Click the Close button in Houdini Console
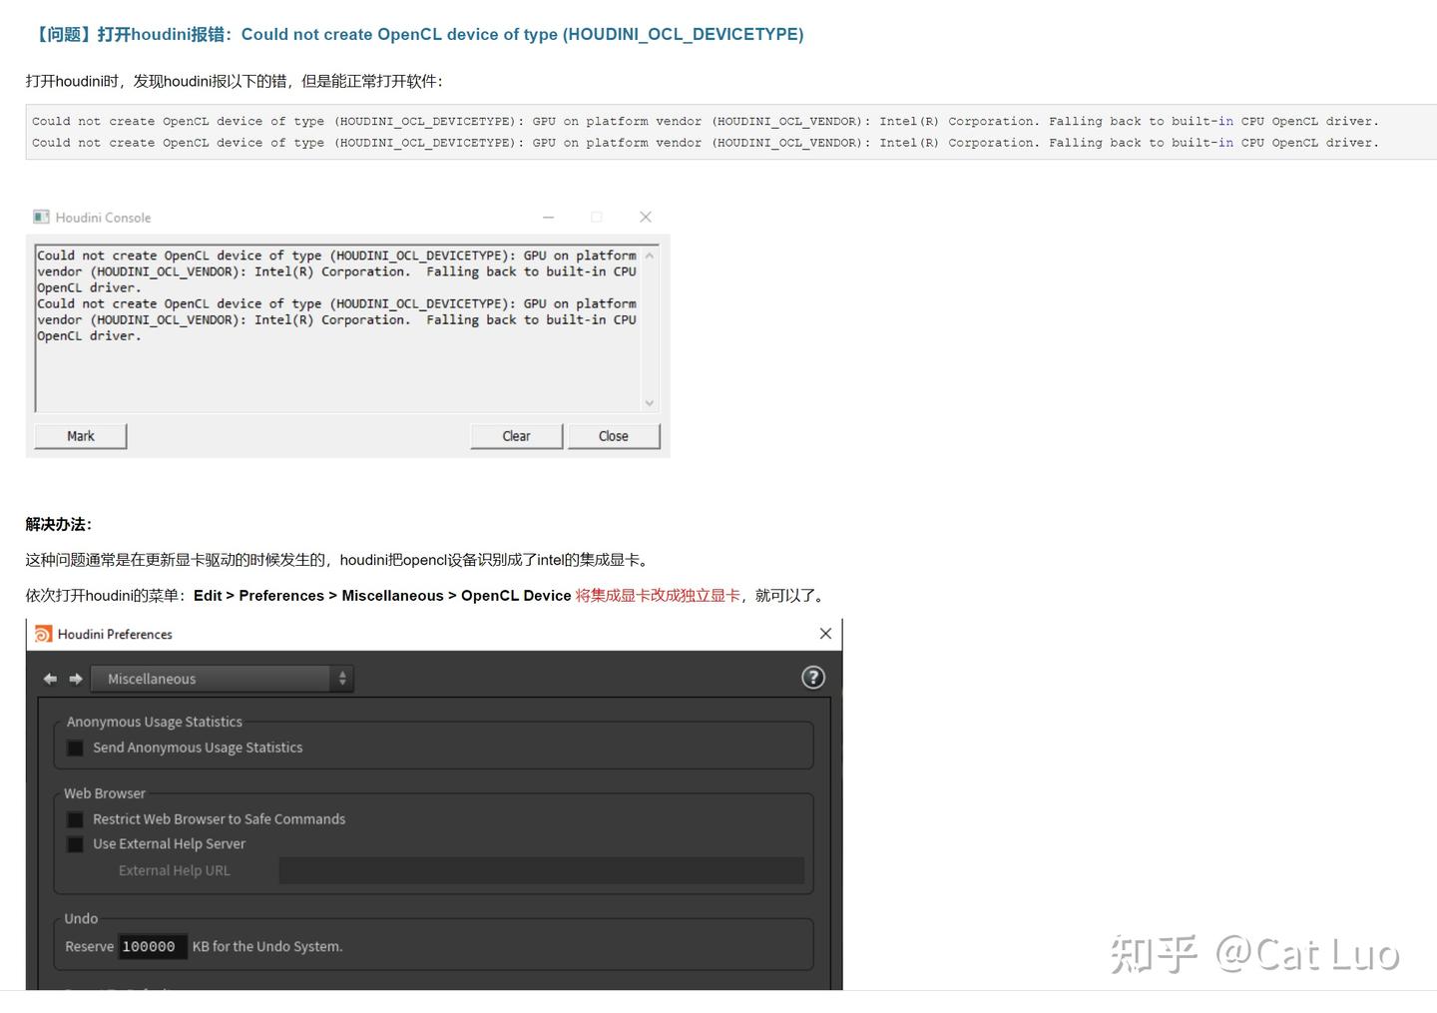 pos(614,436)
